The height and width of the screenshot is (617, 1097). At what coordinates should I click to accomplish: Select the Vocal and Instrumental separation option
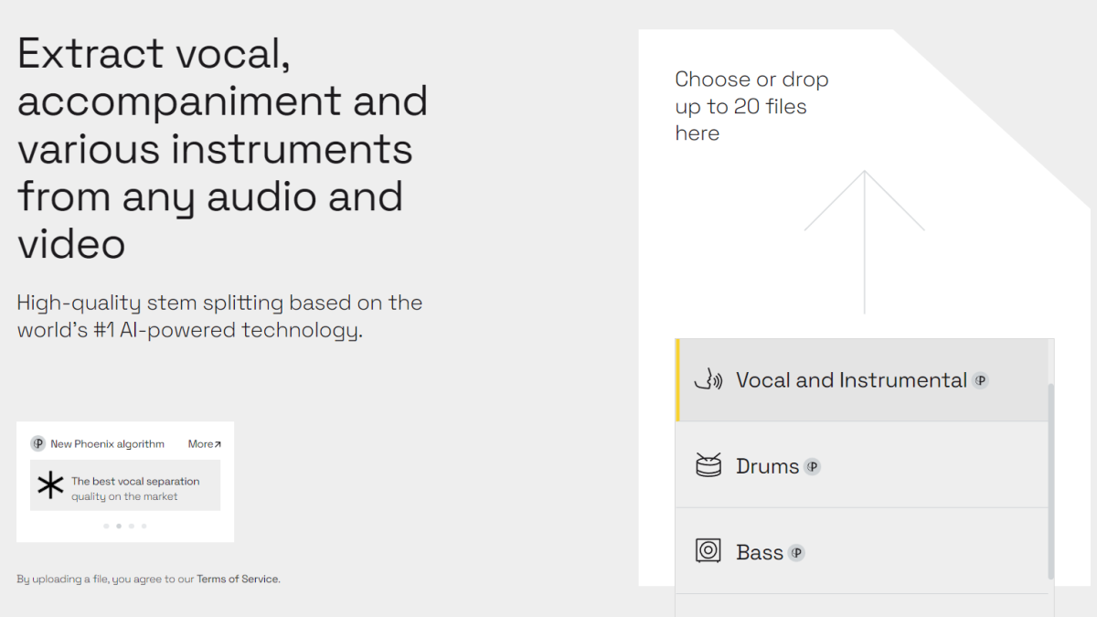tap(862, 380)
